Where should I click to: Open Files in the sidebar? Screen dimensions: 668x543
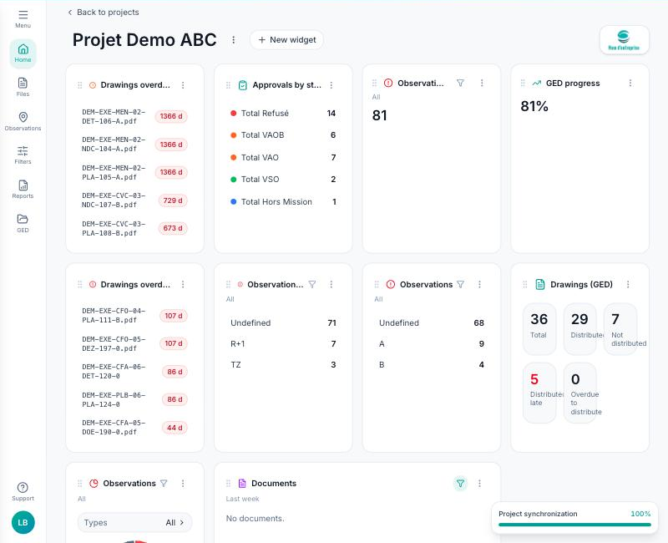23,87
